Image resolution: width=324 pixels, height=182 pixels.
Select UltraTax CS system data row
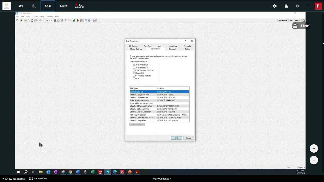point(159,95)
